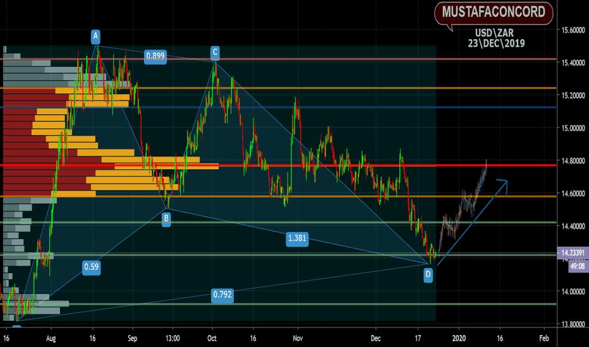Screen dimensions: 589x347
Task: Click the 49:08 countdown timer label
Action: [578, 267]
